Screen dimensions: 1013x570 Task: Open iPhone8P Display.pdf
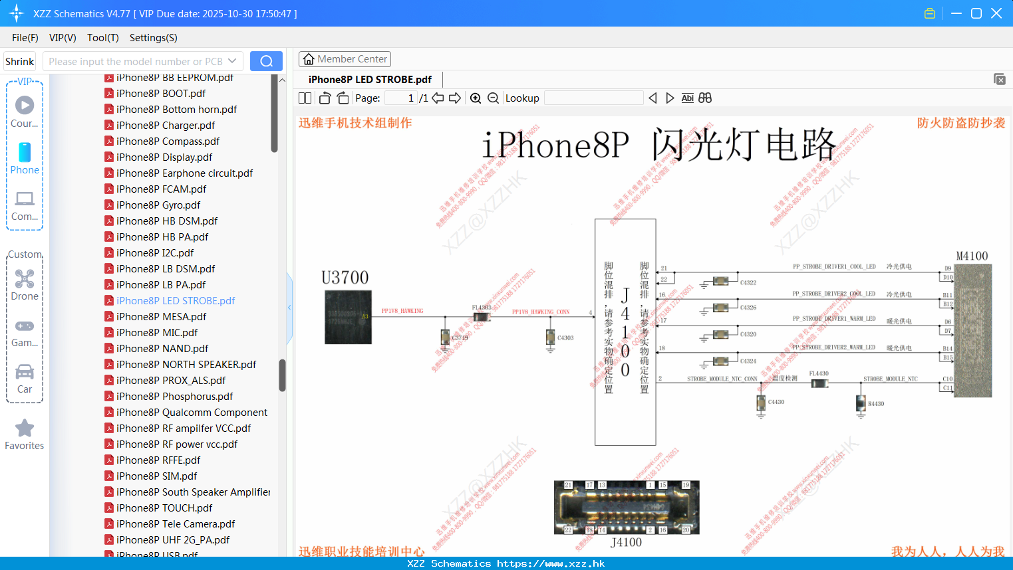164,157
